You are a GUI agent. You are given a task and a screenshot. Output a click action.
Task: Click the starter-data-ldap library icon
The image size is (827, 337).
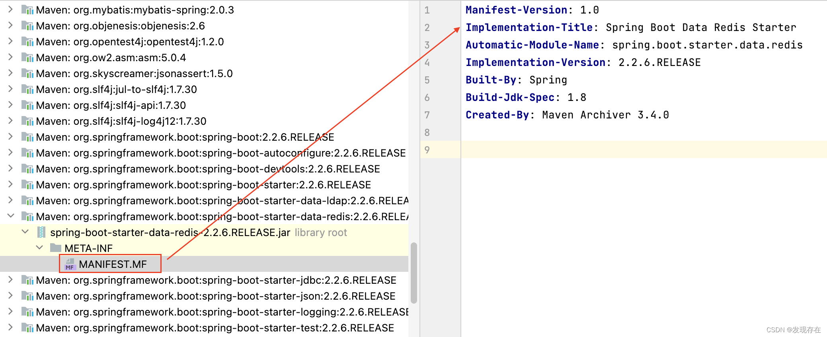(x=27, y=201)
